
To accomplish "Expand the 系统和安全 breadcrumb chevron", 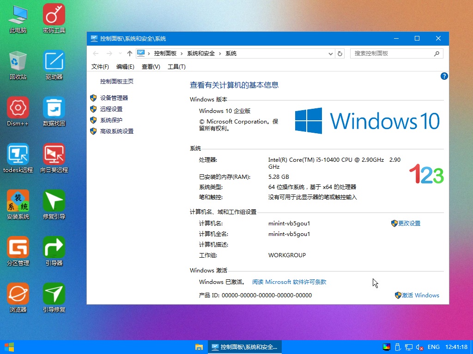I will [220, 53].
